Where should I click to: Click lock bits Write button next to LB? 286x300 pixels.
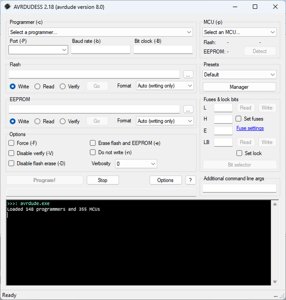tap(267, 142)
